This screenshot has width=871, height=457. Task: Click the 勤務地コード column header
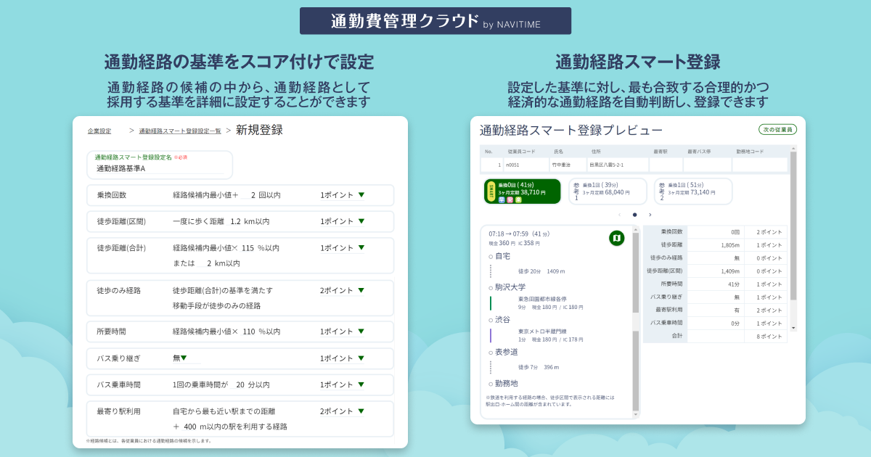(x=750, y=152)
